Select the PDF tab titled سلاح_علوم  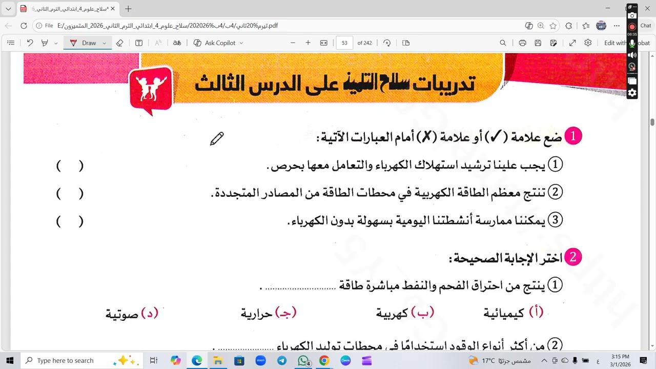point(68,9)
